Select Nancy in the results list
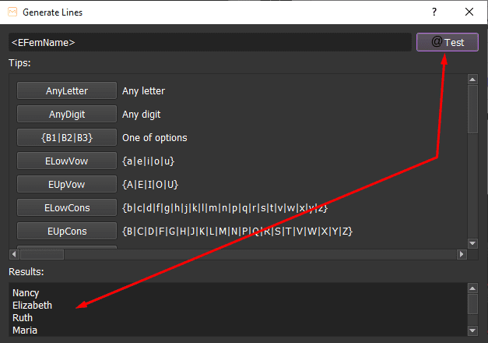488x343 pixels. click(x=26, y=293)
